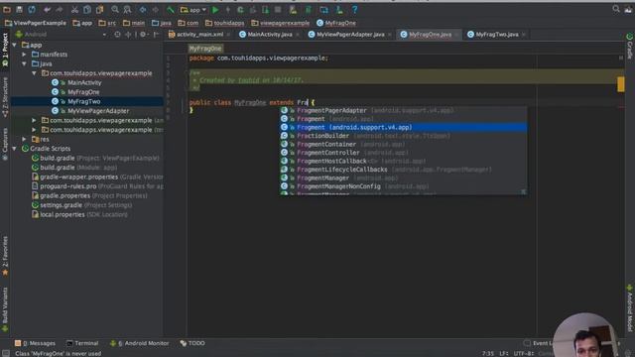Switch to MainActivity.java tab

click(x=269, y=35)
